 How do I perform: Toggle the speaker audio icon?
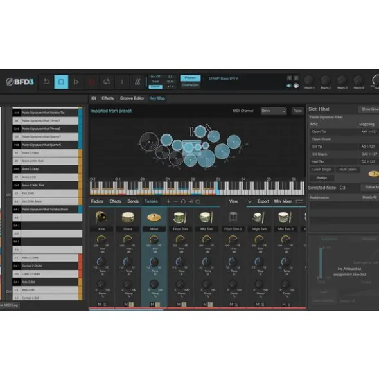pos(289,86)
